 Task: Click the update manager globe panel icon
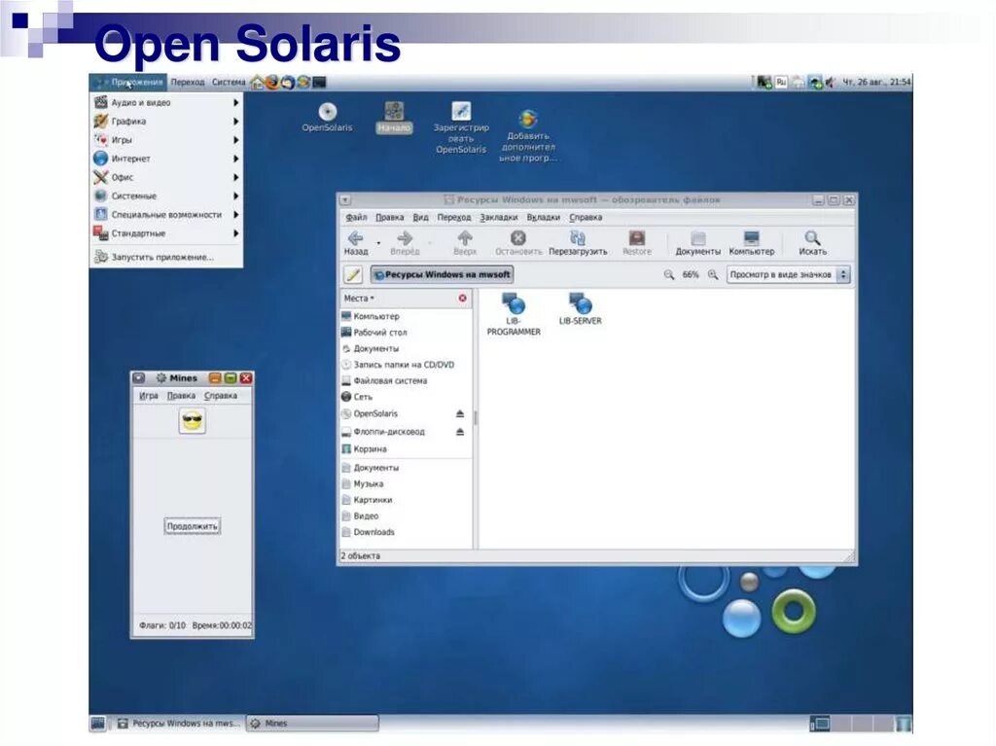303,82
